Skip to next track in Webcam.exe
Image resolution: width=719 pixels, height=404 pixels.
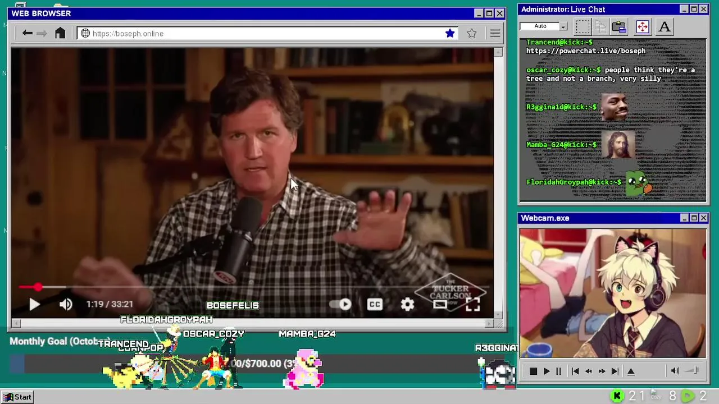615,371
